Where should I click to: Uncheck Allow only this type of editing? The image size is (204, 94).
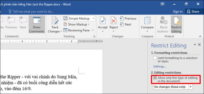pos(155,78)
